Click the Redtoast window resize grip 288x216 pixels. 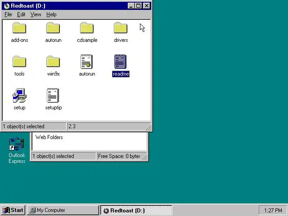[148, 127]
